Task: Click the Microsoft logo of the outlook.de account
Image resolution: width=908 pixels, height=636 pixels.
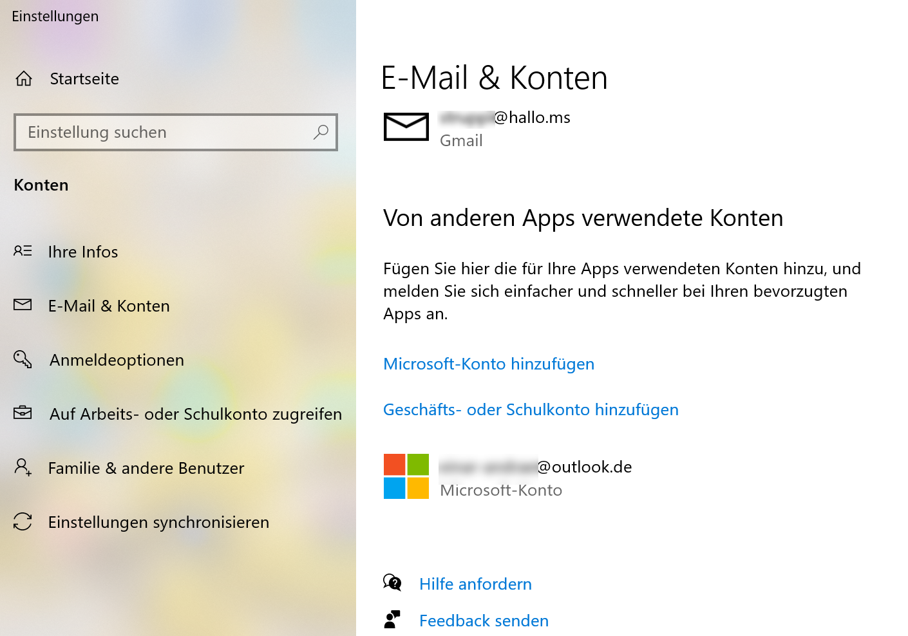Action: (406, 476)
